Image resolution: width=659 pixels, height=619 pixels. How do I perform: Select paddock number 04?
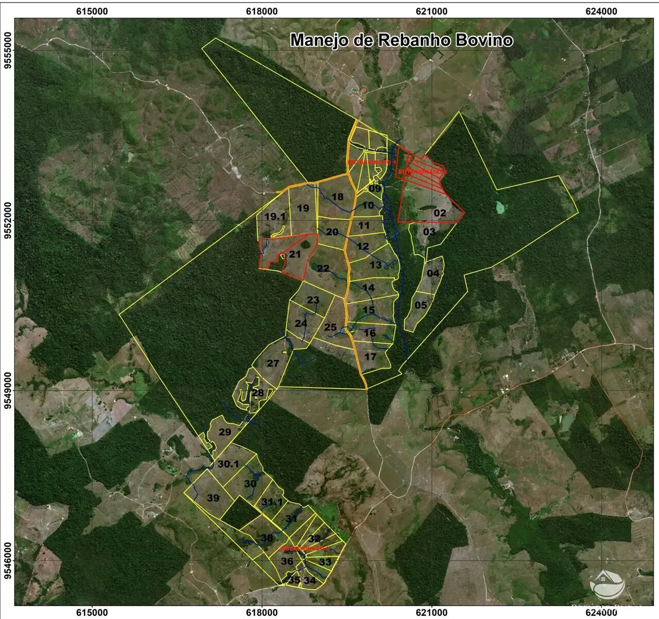[433, 273]
